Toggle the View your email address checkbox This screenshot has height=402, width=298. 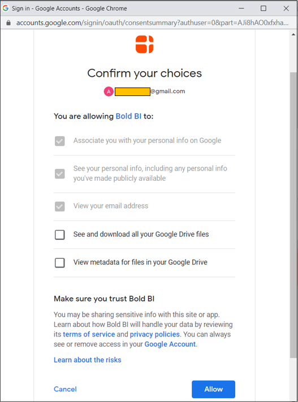pos(60,207)
